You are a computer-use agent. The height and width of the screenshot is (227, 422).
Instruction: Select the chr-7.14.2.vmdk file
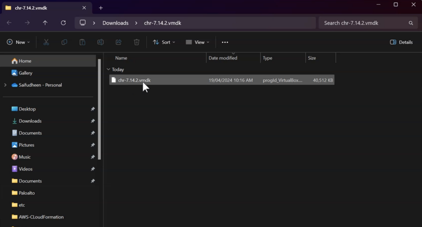click(x=134, y=80)
